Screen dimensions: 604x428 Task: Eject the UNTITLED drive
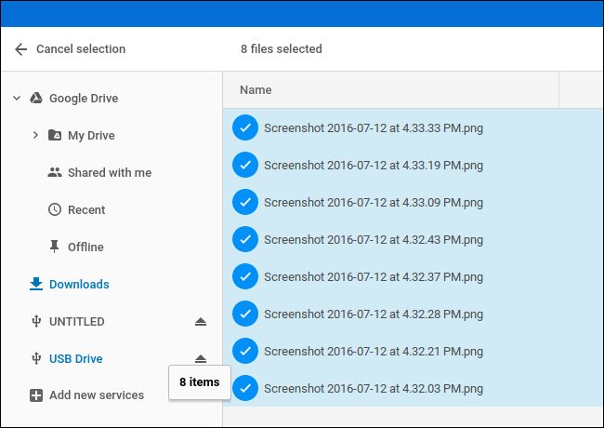tap(201, 322)
